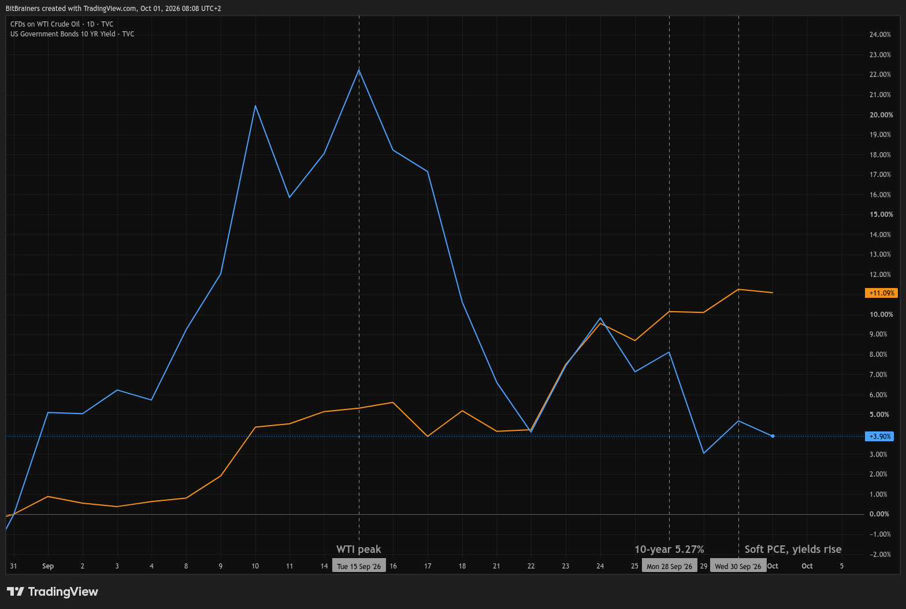Click the Sep label on the time axis
This screenshot has width=906, height=609.
point(48,566)
